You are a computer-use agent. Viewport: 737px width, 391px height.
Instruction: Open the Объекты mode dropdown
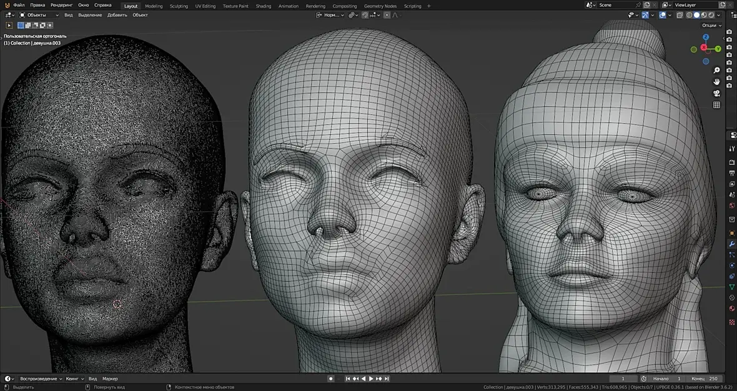(x=39, y=15)
